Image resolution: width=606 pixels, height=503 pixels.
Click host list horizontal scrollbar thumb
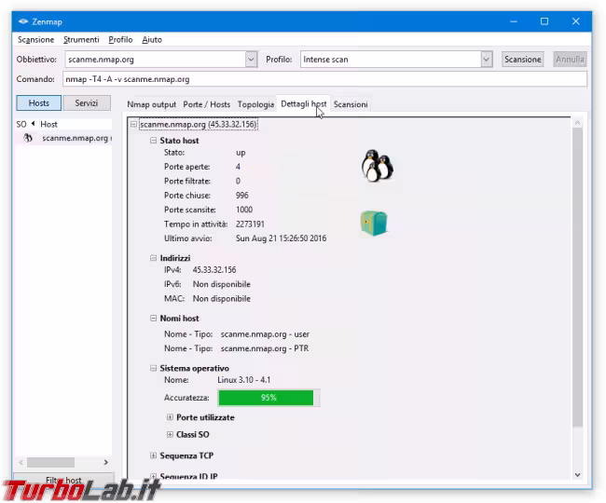coord(50,462)
